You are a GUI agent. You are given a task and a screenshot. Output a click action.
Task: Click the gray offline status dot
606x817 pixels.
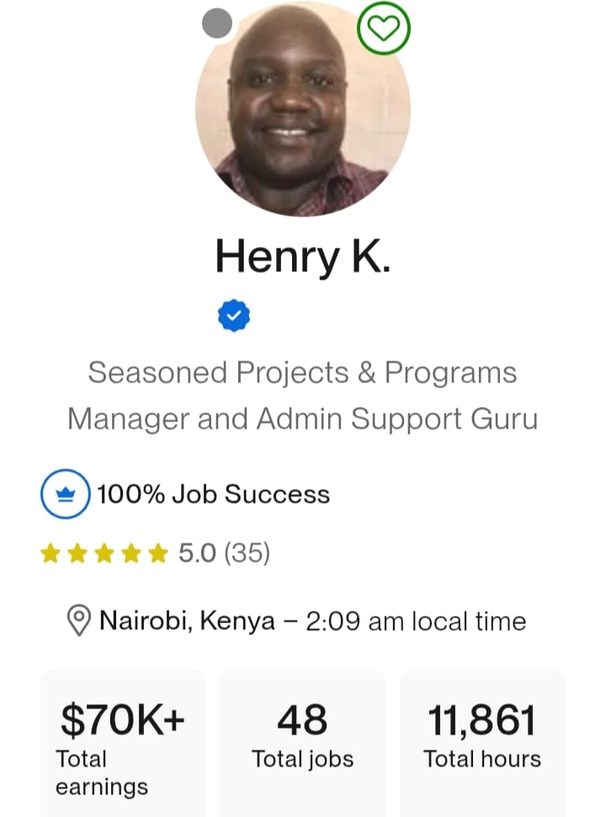217,24
